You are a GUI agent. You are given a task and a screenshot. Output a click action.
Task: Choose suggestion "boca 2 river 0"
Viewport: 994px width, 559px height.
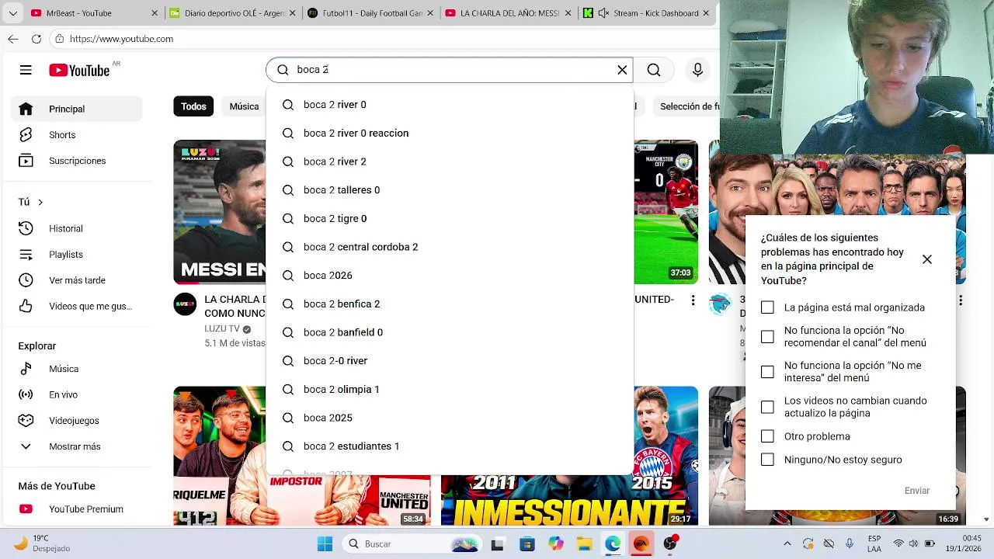coord(450,105)
